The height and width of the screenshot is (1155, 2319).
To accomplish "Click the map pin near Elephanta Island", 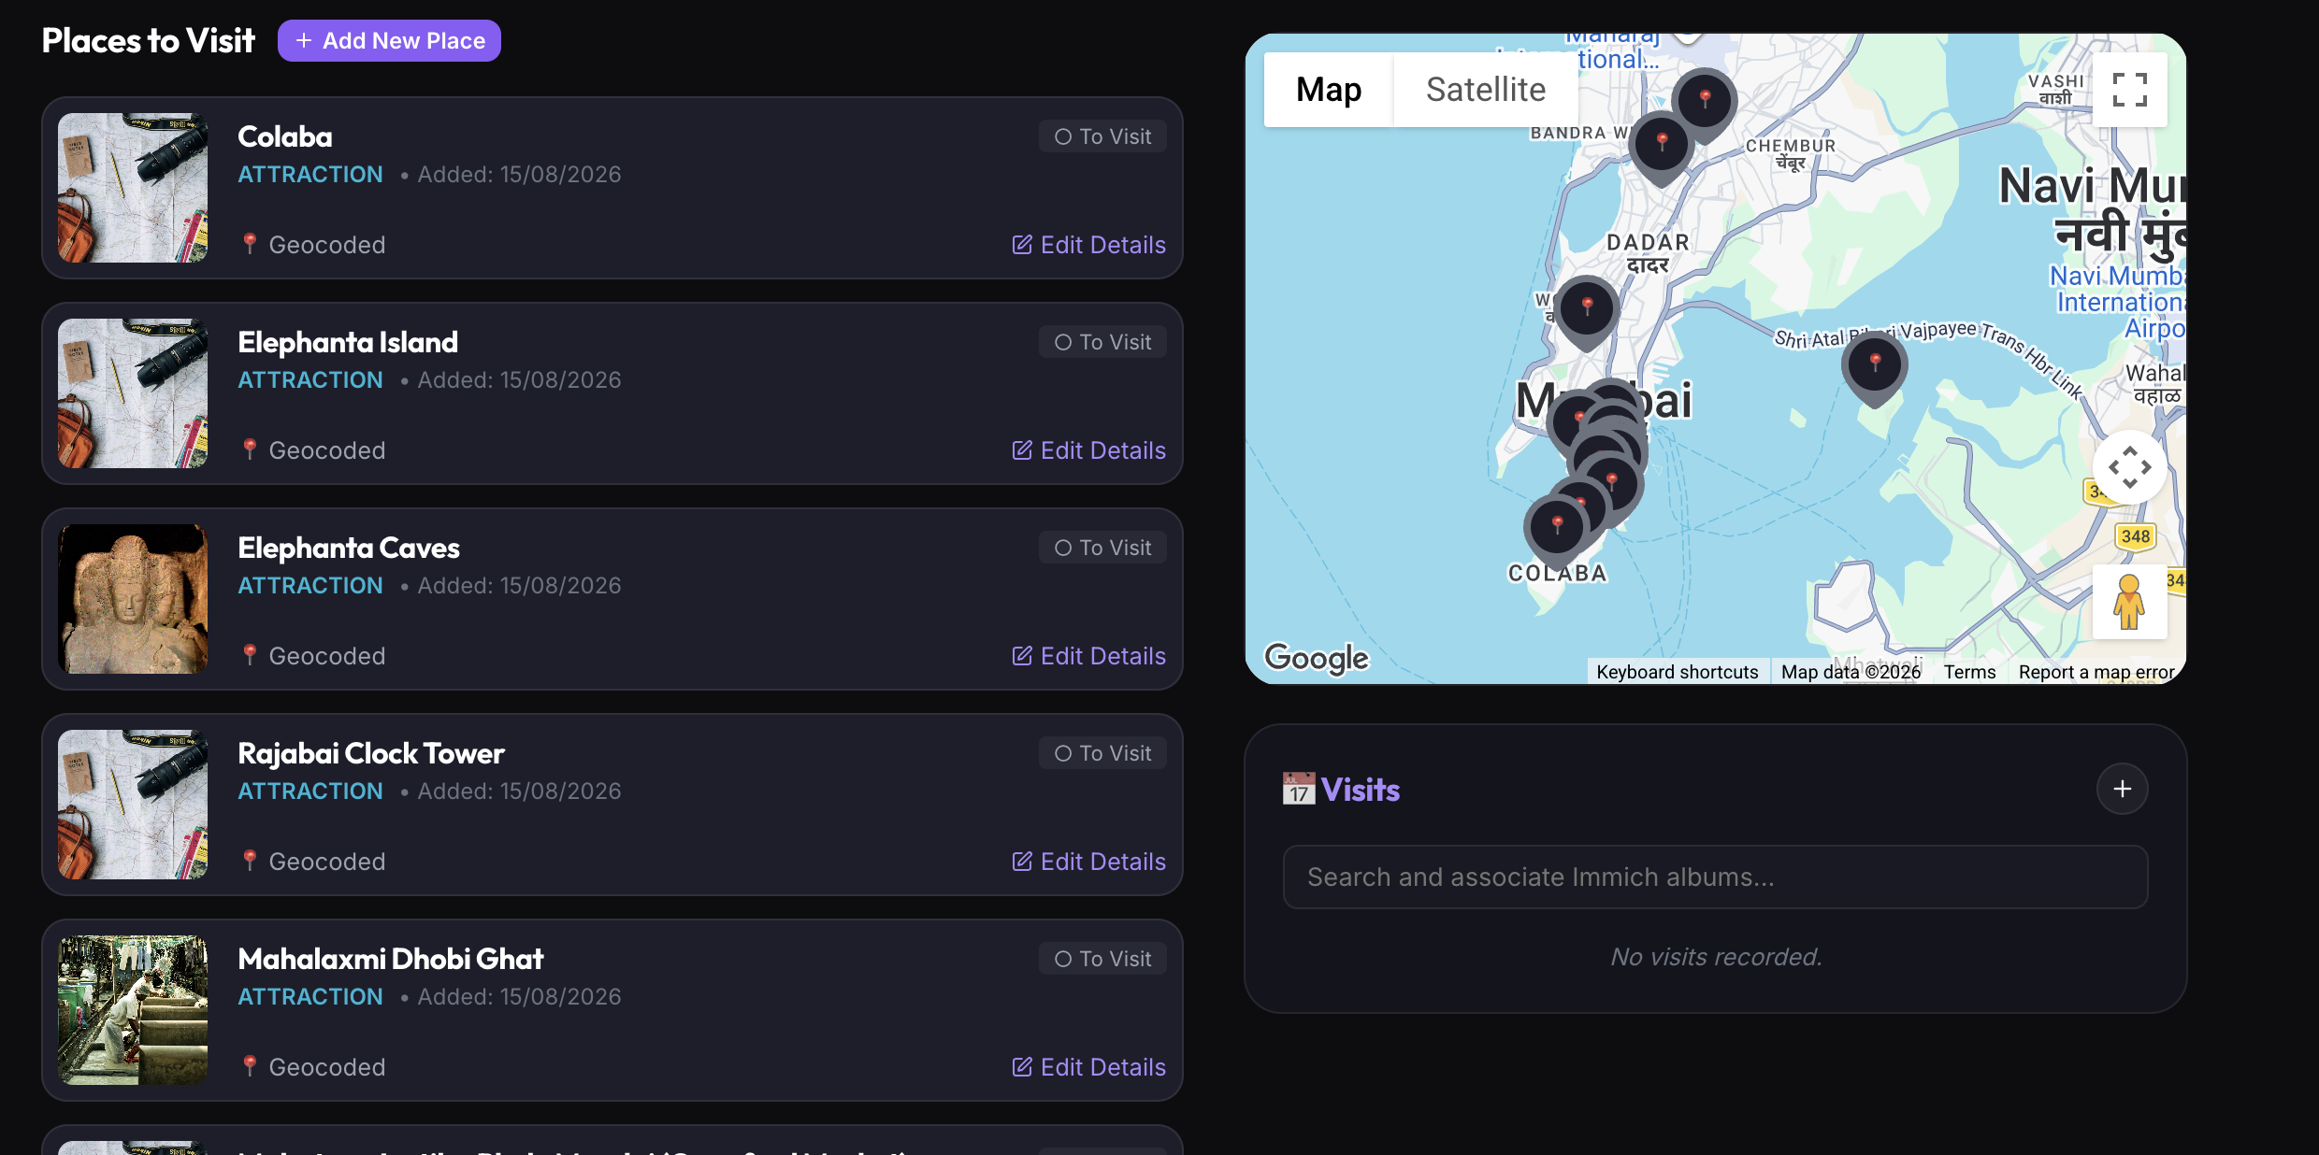I will pos(1875,365).
